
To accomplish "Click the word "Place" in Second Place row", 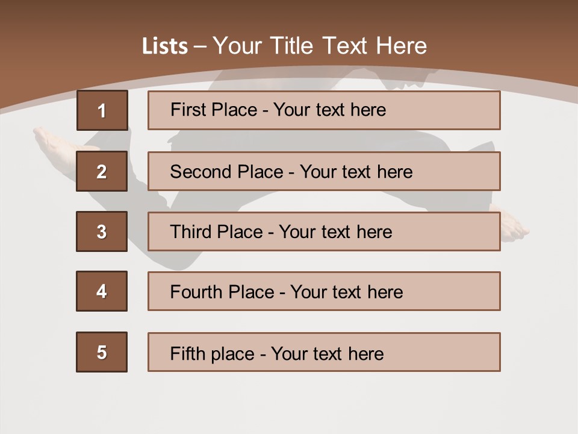I will [x=259, y=172].
